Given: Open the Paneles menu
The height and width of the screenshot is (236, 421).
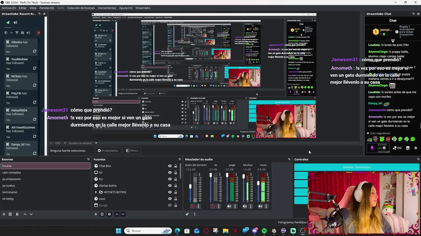Looking at the screenshot, I should tap(47, 8).
